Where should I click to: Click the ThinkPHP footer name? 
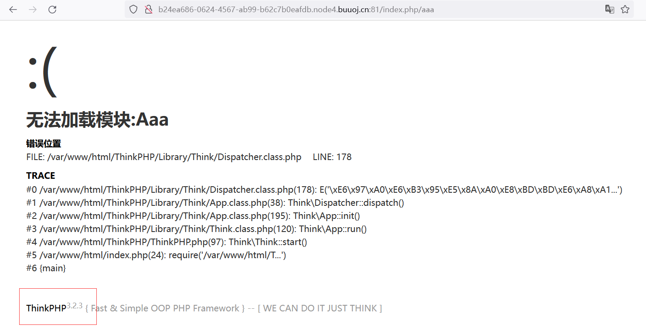(46, 308)
